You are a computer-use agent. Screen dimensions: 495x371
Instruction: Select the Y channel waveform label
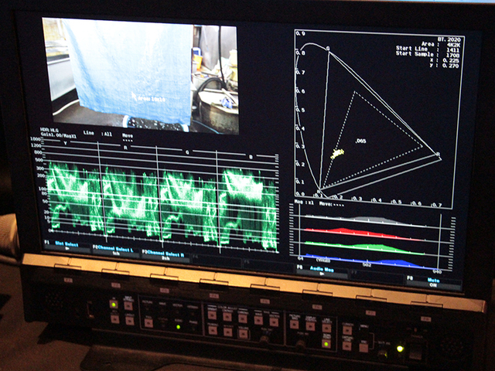click(66, 143)
